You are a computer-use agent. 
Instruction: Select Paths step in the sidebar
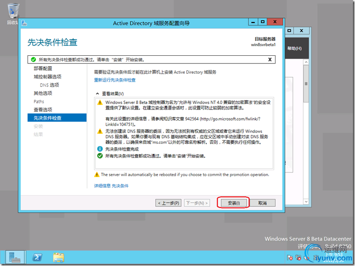(39, 101)
